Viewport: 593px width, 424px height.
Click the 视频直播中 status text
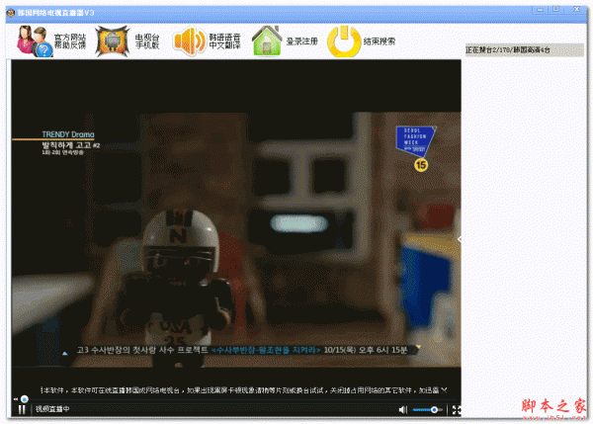[x=52, y=409]
